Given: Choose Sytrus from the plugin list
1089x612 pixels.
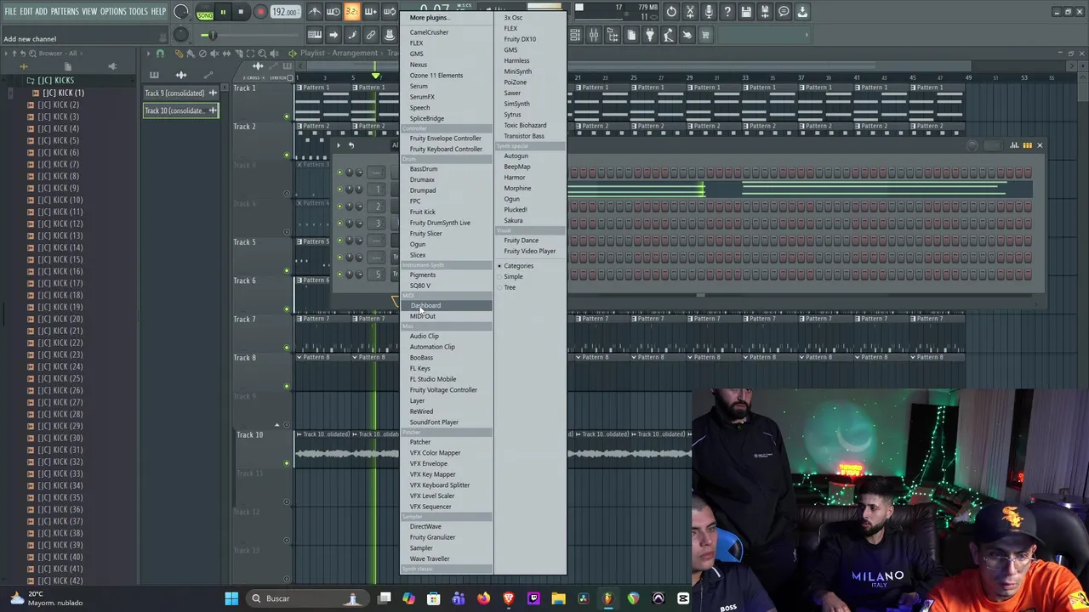Looking at the screenshot, I should coord(512,115).
